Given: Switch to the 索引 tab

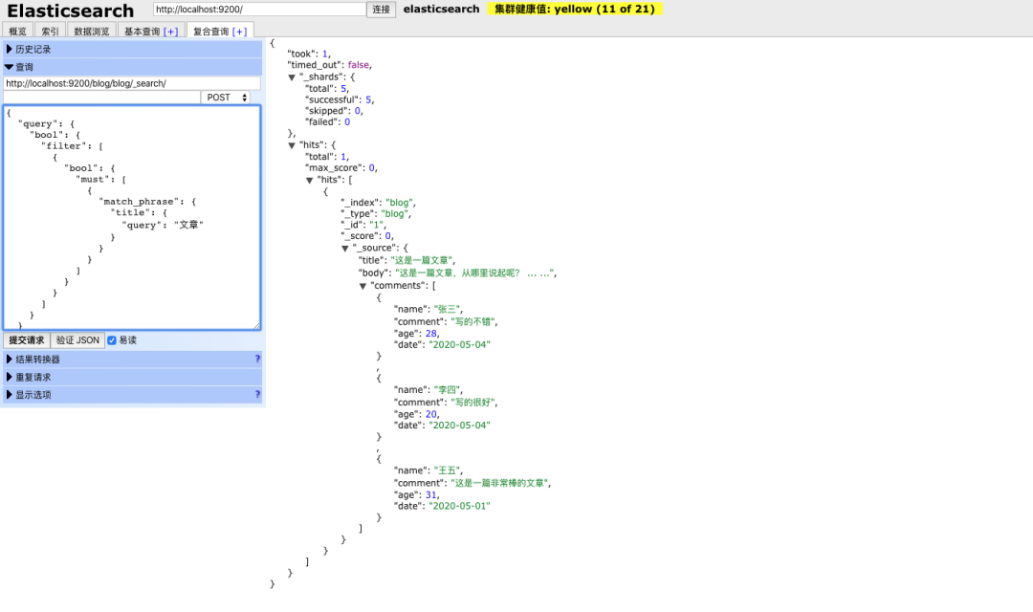Looking at the screenshot, I should pyautogui.click(x=50, y=31).
